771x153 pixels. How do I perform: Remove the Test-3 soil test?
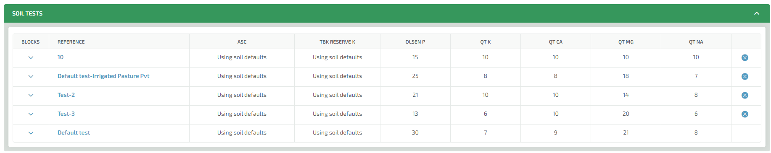pyautogui.click(x=745, y=114)
